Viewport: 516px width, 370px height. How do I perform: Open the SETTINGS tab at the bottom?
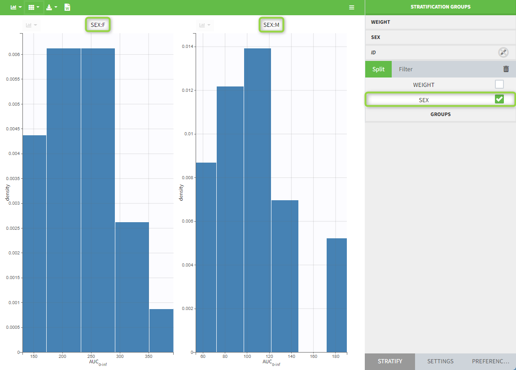pos(440,361)
